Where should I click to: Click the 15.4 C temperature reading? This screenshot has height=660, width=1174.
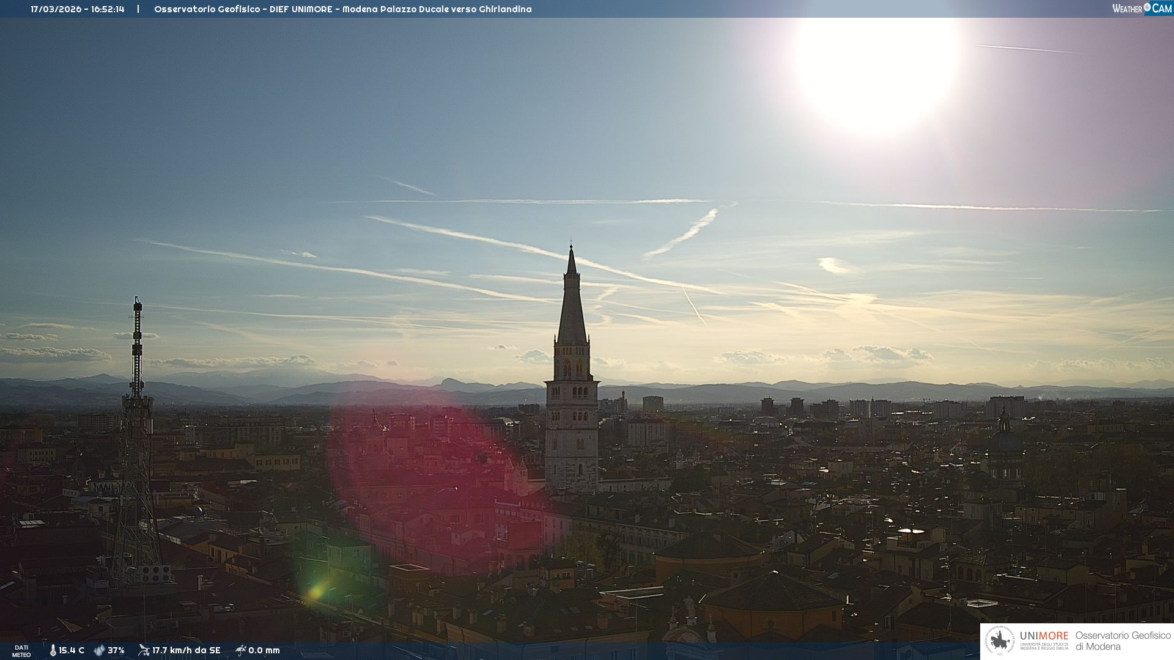[x=72, y=650]
